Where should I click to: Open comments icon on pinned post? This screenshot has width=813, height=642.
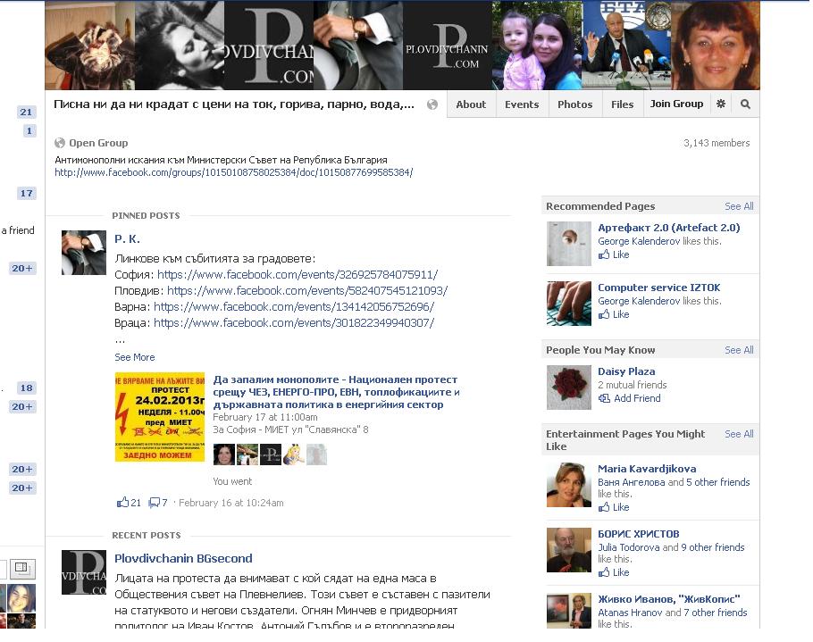click(x=154, y=503)
